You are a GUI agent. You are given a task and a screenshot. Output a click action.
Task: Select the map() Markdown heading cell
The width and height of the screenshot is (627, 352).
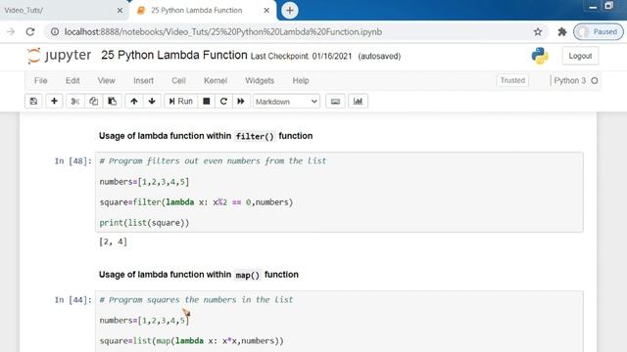pos(198,275)
